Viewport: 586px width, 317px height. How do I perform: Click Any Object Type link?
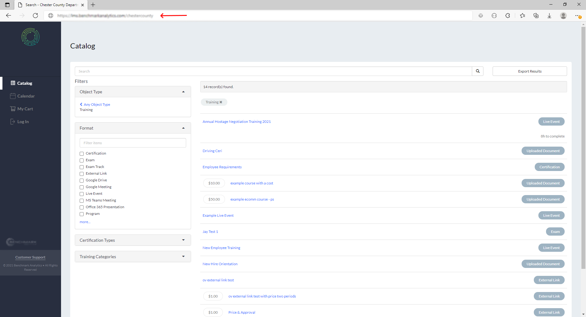click(95, 105)
